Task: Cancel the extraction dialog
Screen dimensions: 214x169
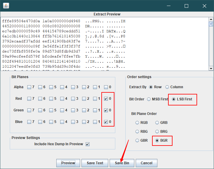Action: coord(146,163)
